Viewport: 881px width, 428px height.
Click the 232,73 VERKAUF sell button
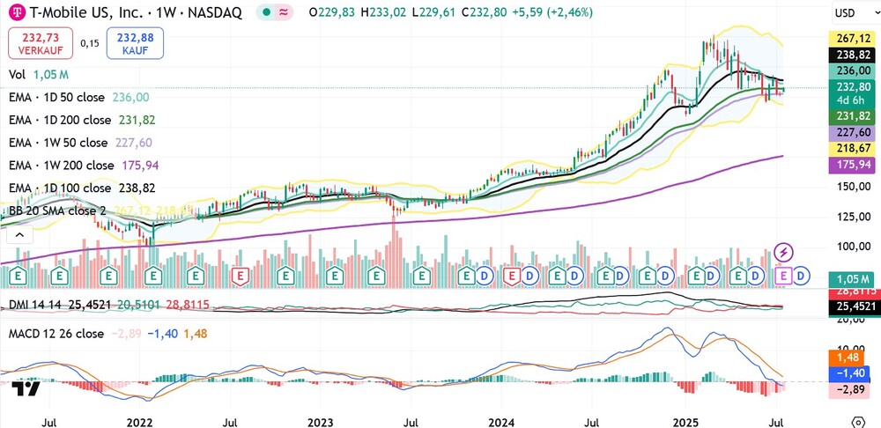tap(41, 43)
